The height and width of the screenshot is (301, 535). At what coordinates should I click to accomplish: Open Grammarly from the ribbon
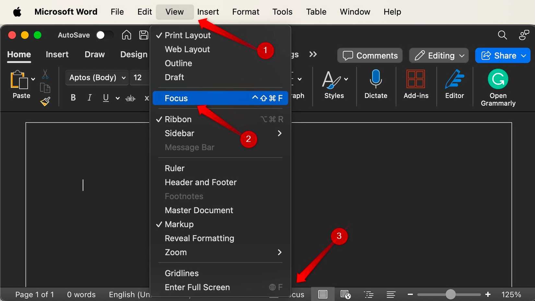point(498,86)
